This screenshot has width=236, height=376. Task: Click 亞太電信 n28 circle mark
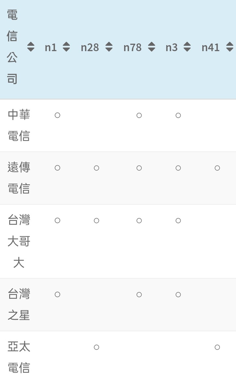(x=96, y=347)
